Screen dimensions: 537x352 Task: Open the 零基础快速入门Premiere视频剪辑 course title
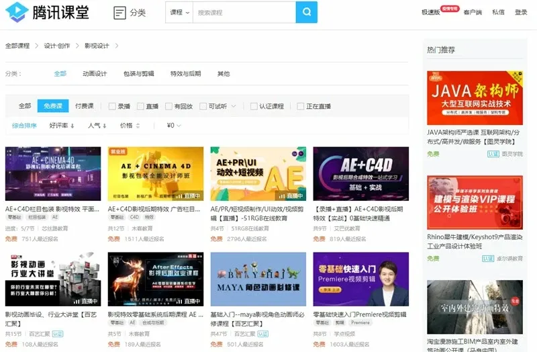(360, 314)
